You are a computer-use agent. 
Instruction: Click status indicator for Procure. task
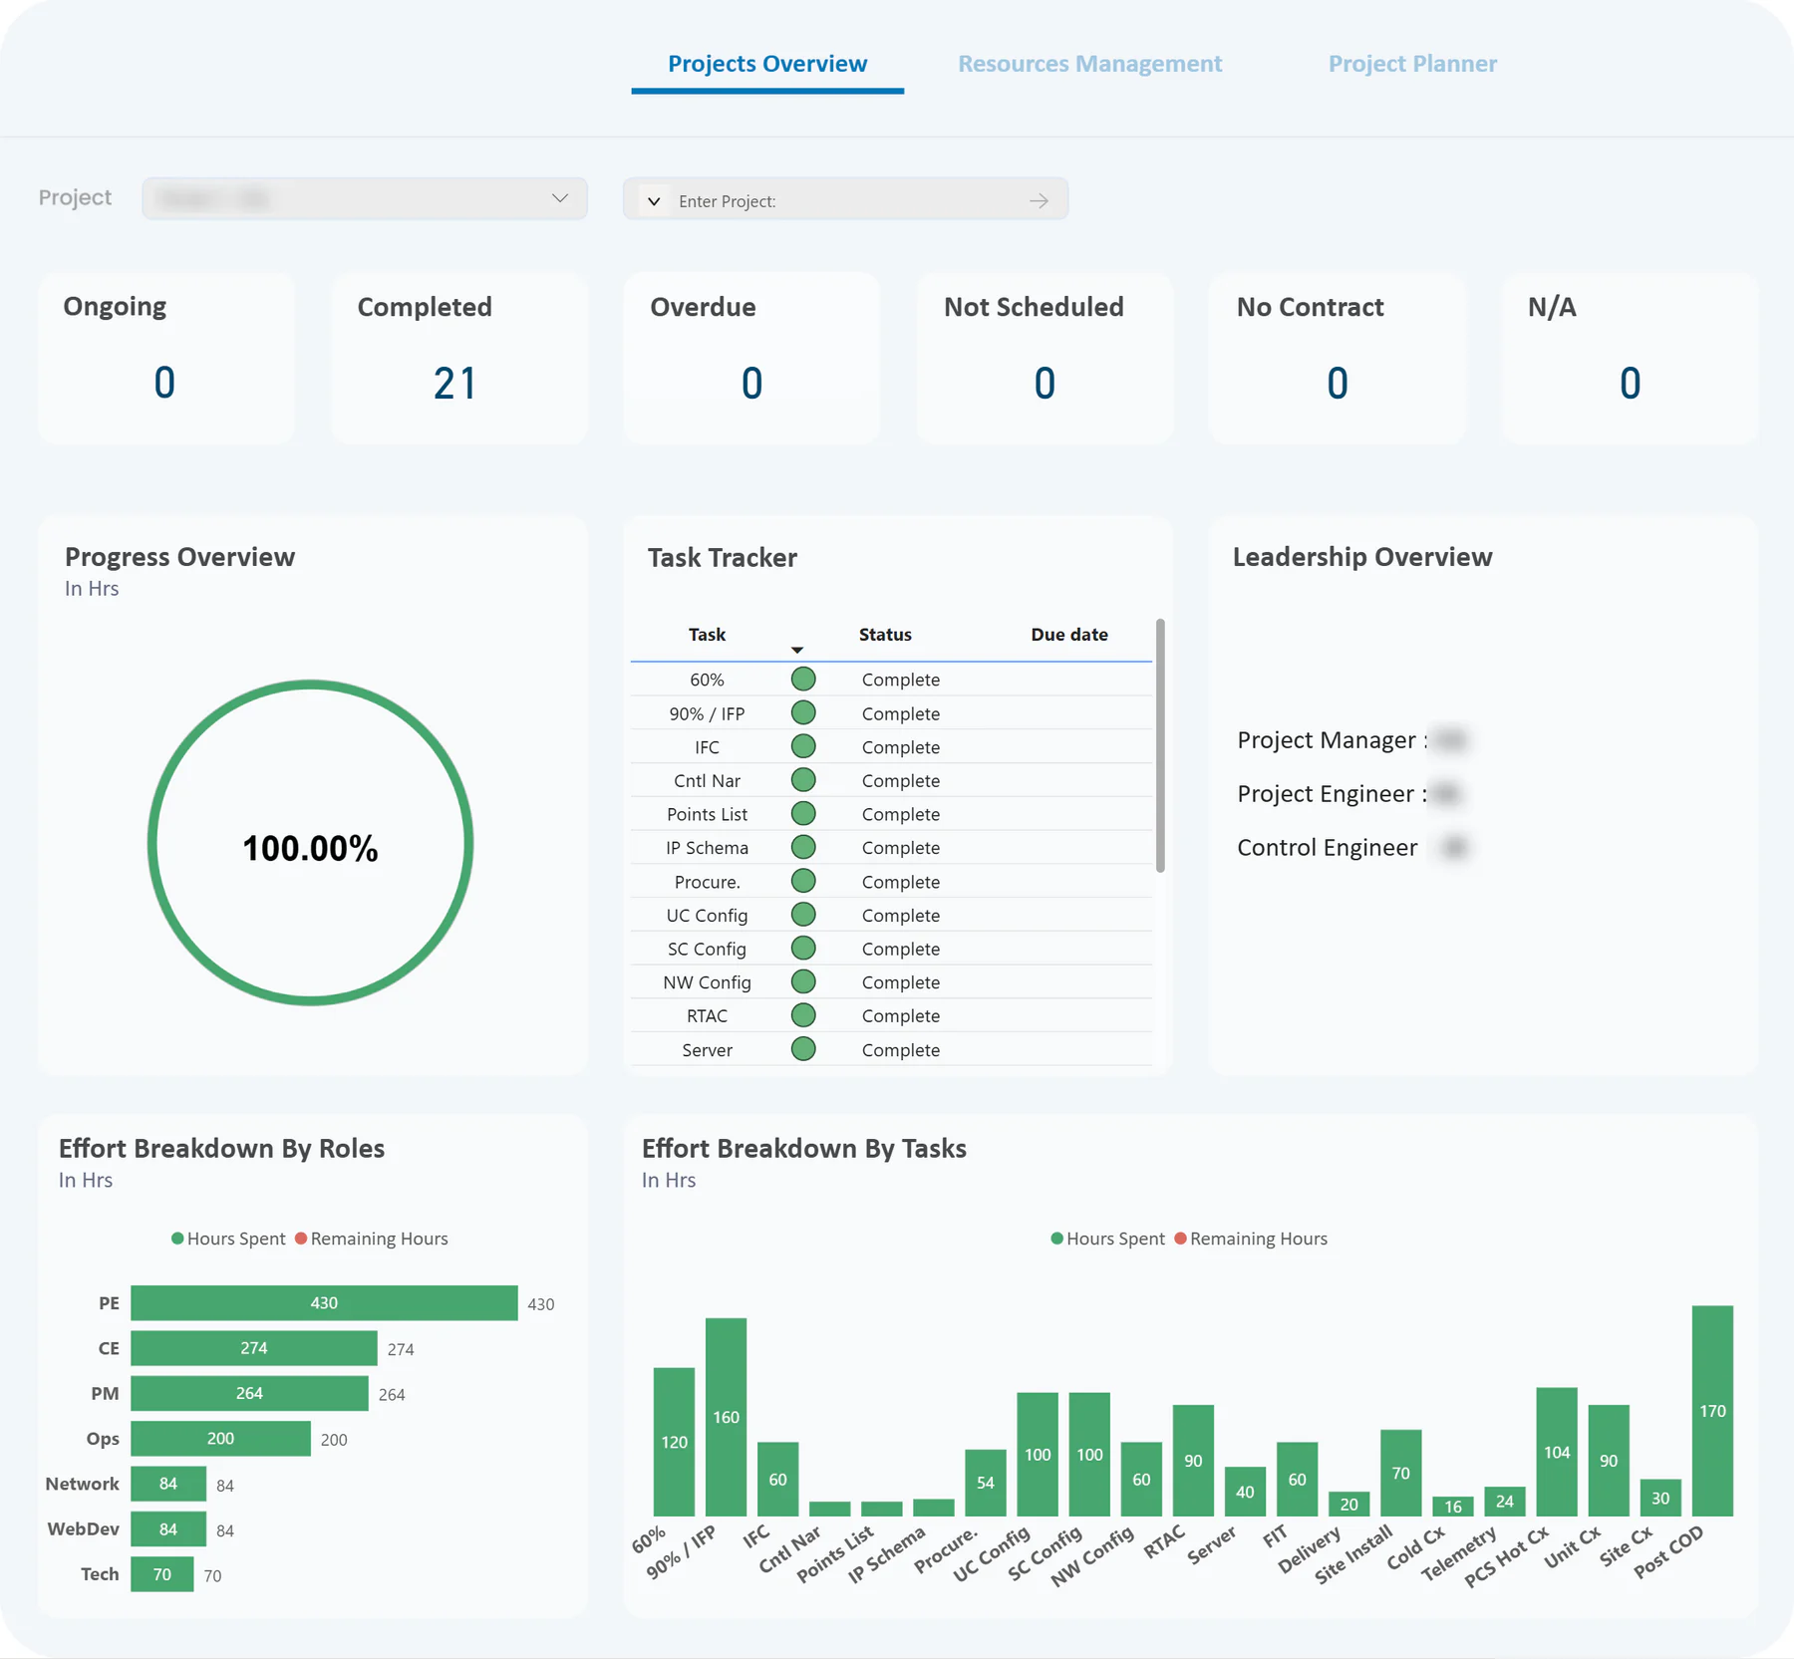(x=803, y=881)
